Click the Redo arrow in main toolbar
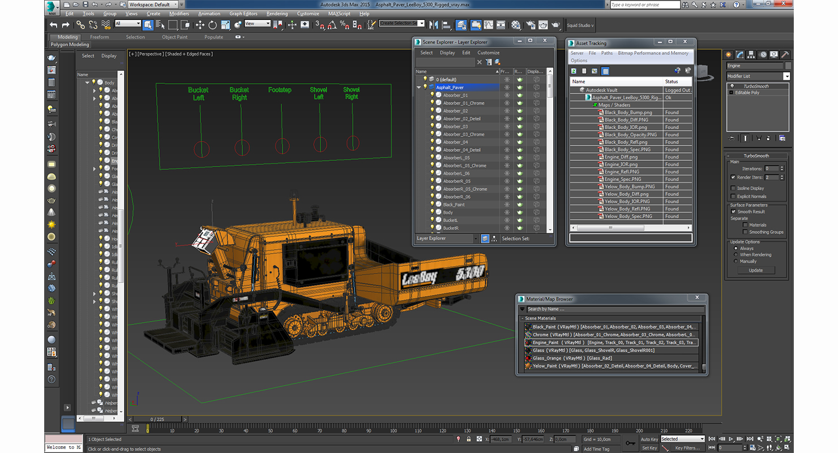 [65, 25]
